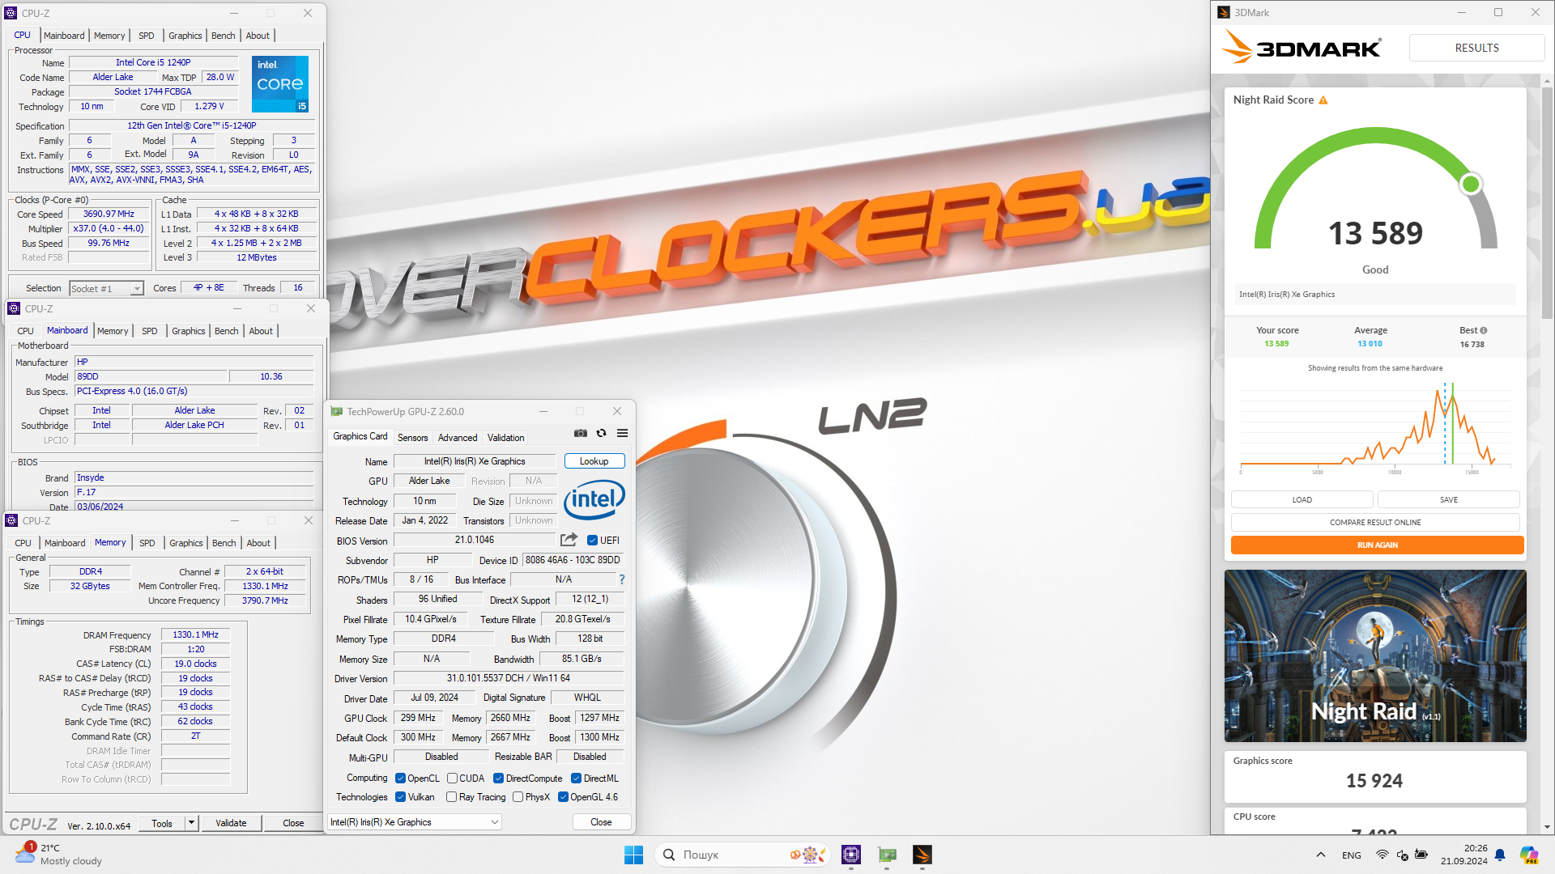Open the Windows Start menu

tap(633, 855)
